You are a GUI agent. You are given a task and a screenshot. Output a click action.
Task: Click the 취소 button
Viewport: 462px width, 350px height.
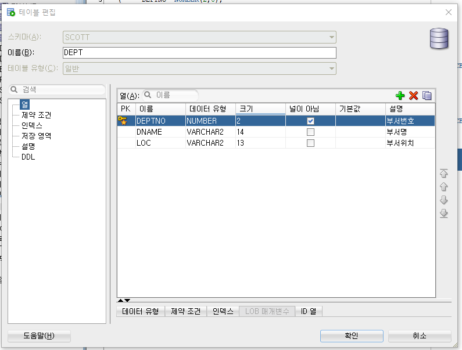click(x=419, y=336)
